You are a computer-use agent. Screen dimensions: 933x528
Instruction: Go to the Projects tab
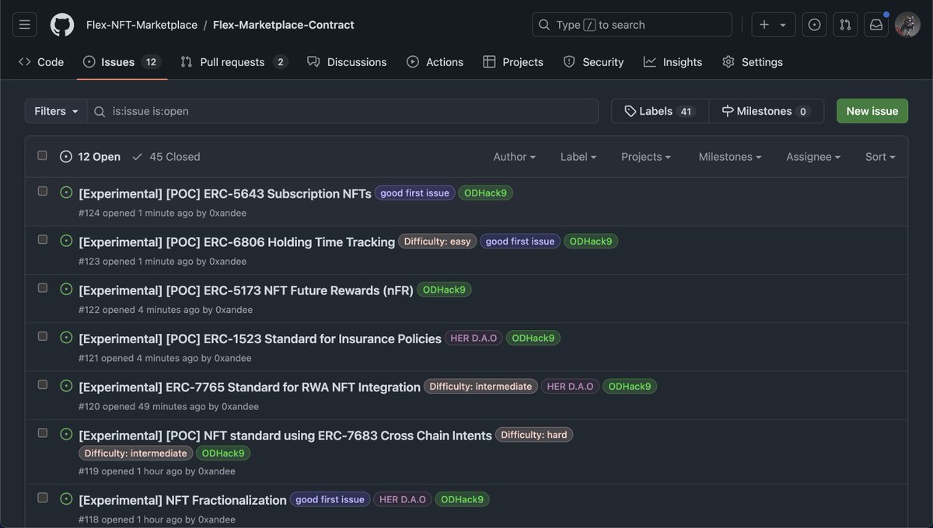click(x=513, y=62)
